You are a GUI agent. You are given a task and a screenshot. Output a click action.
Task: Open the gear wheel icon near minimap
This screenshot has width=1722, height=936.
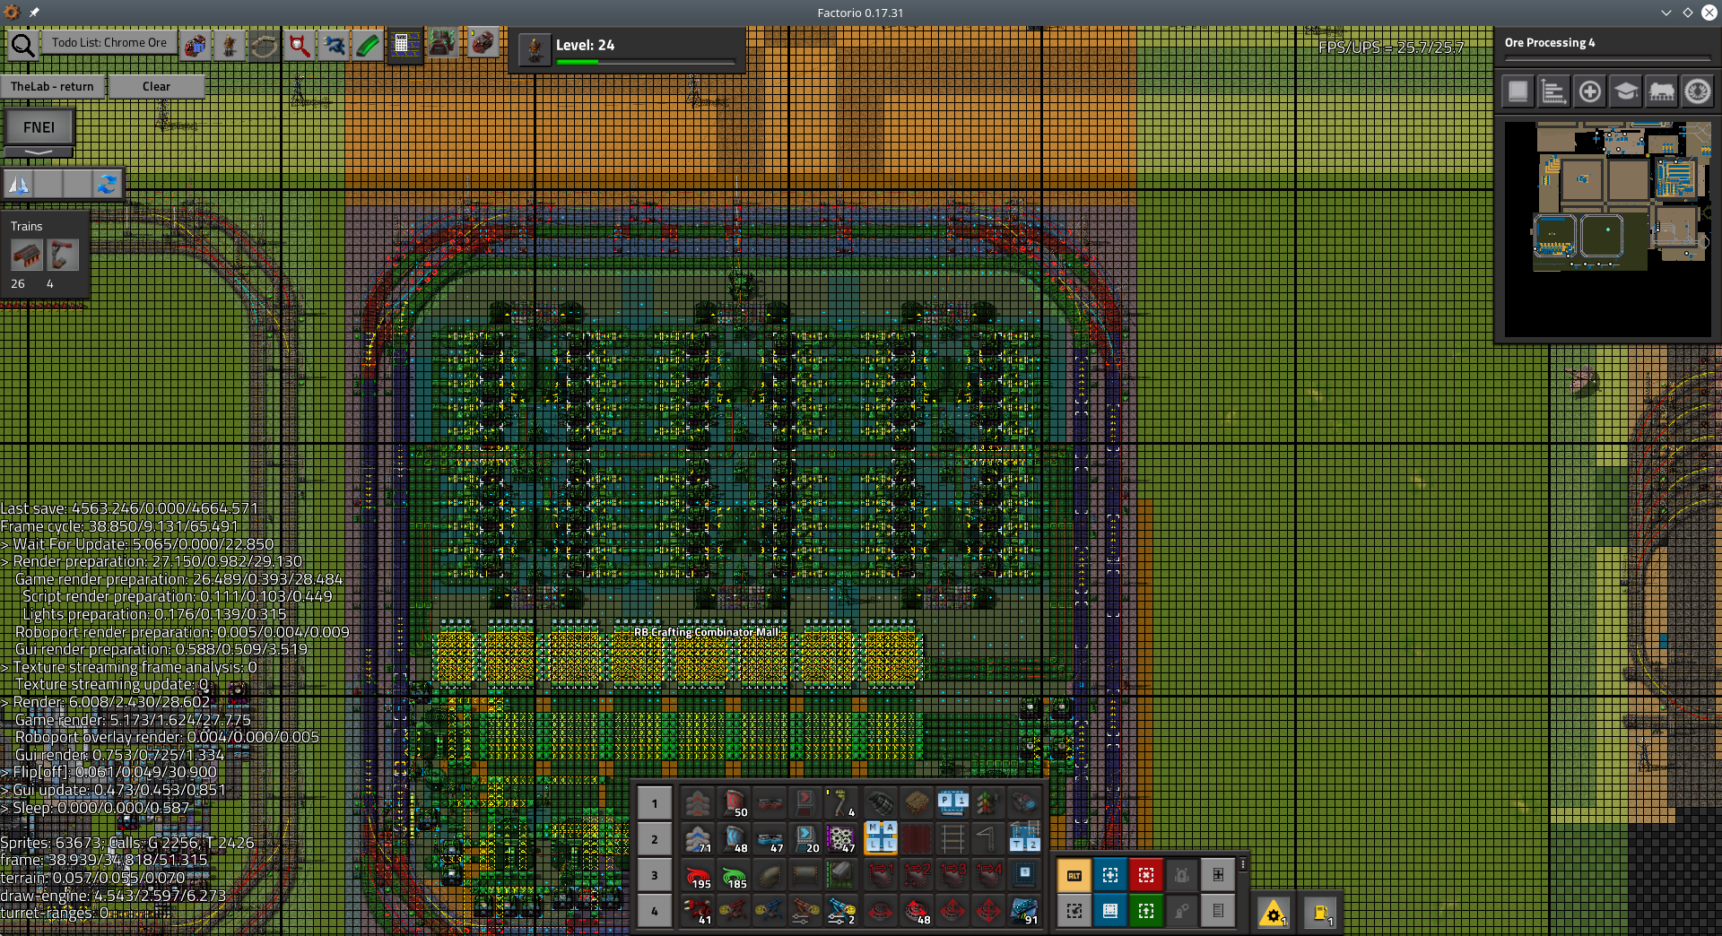1697,91
